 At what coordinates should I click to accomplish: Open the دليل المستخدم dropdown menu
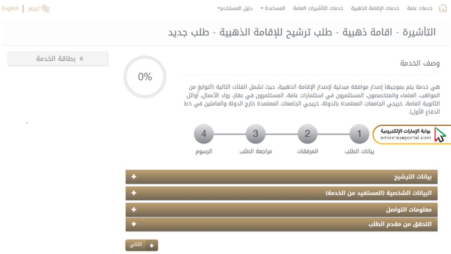click(235, 8)
